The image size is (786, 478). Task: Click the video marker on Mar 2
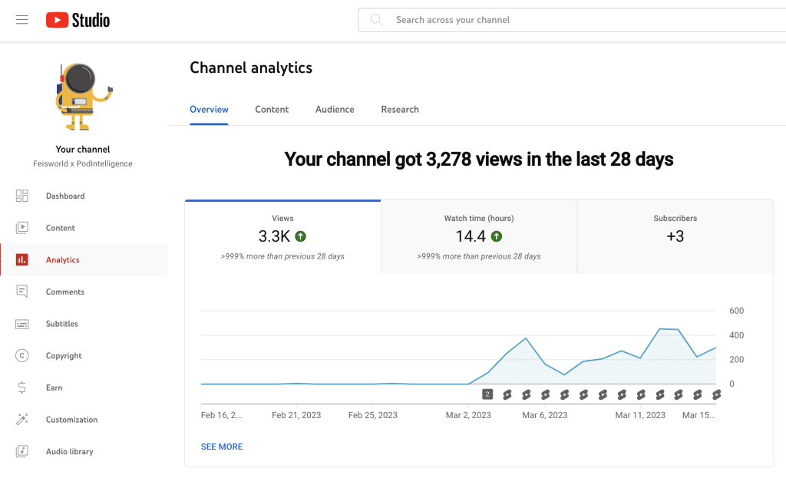[487, 394]
